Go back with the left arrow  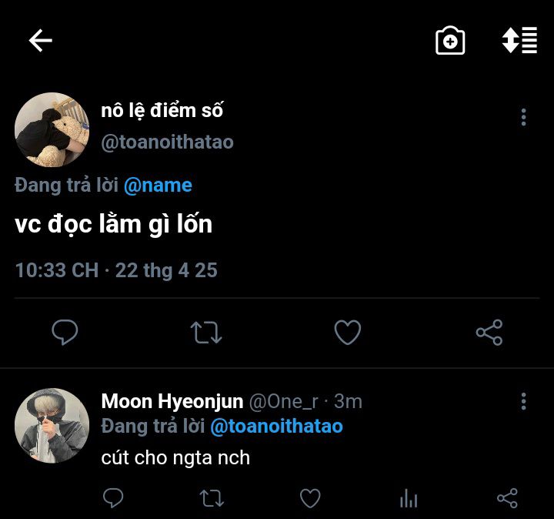40,41
